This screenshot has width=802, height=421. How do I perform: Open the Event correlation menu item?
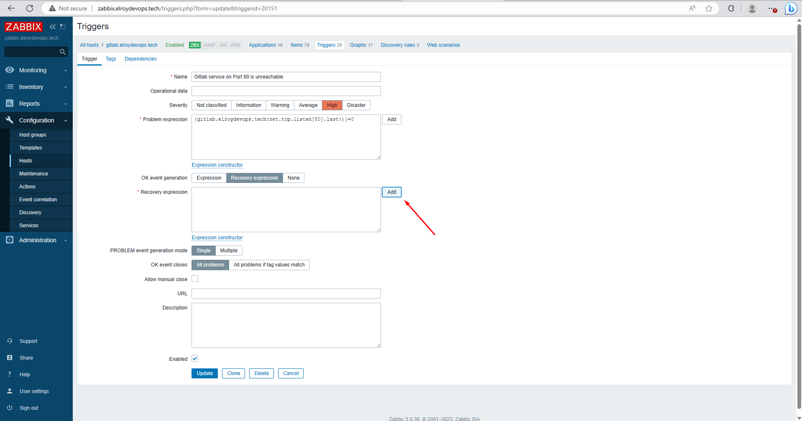(x=41, y=200)
